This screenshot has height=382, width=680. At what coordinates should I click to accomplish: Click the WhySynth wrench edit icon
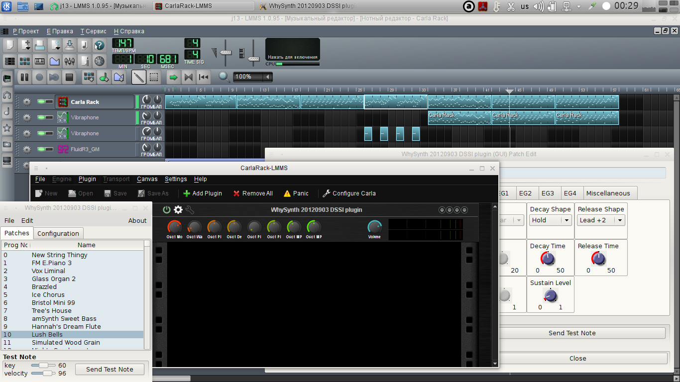pos(190,210)
